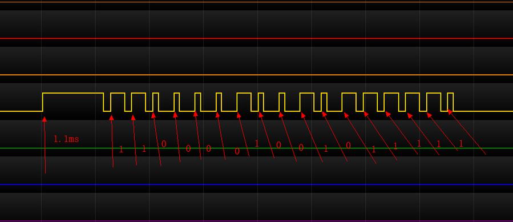Viewport: 513px width, 222px height.
Task: Select the red channel trace line
Action: pyautogui.click(x=257, y=38)
